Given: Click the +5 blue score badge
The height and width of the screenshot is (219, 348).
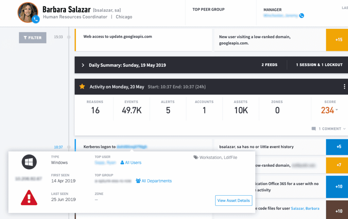Looking at the screenshot, I should (x=337, y=147).
